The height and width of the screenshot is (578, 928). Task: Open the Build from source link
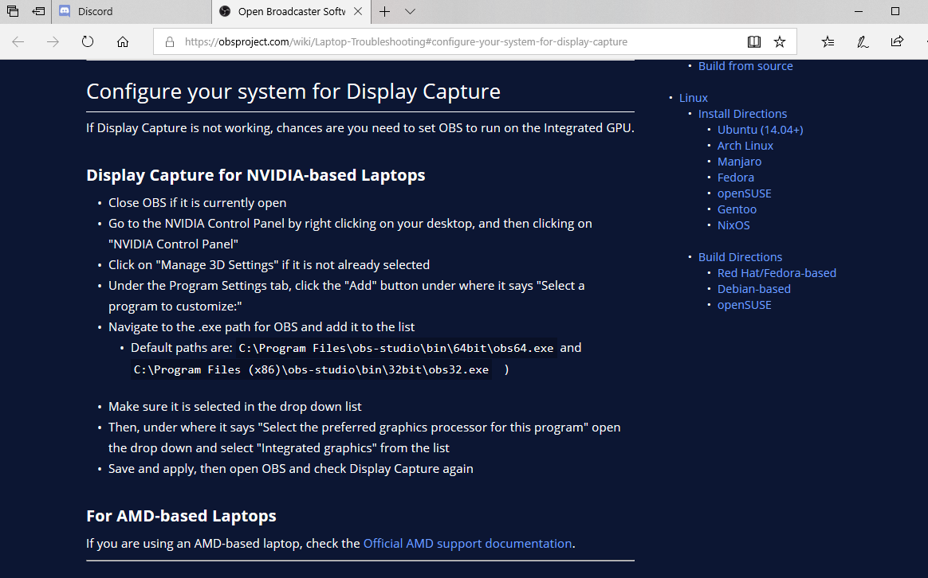745,66
